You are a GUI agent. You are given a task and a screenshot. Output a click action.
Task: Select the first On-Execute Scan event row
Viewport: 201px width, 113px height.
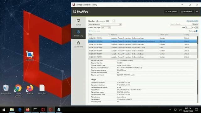tap(143, 38)
